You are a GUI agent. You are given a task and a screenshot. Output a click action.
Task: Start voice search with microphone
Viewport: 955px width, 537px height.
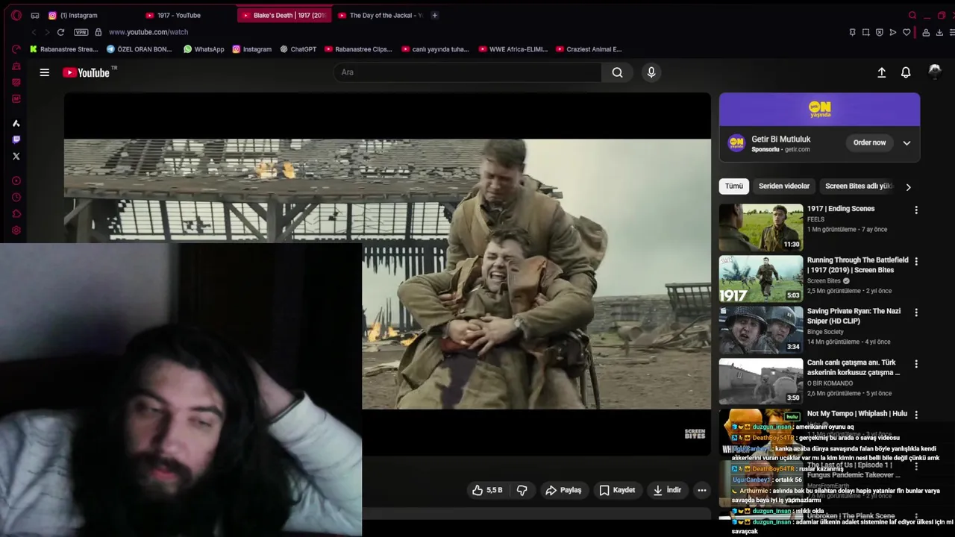651,72
